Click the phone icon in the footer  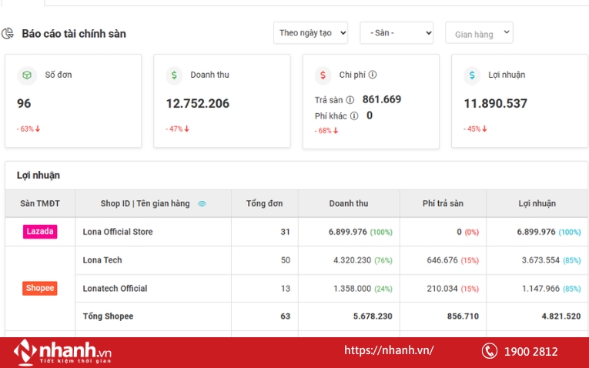(x=490, y=351)
